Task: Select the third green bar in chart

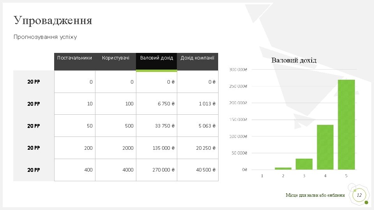Action: click(x=304, y=164)
